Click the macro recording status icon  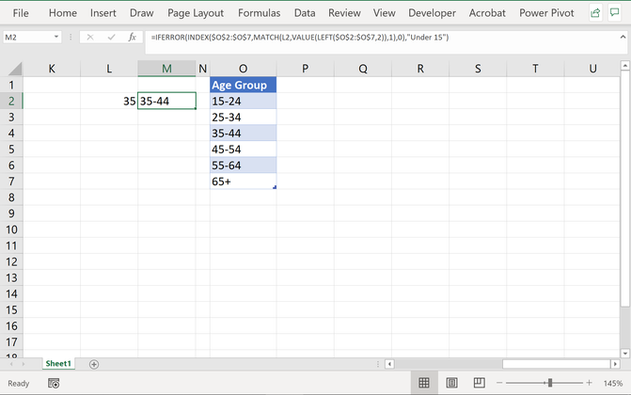(x=54, y=384)
